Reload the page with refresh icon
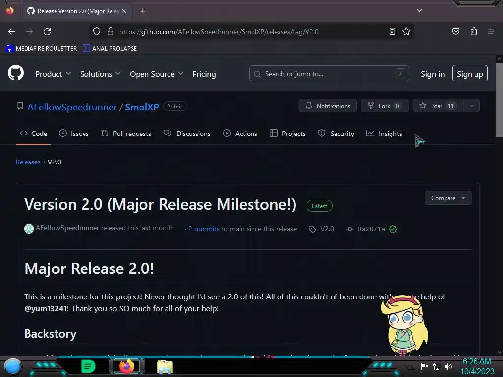The width and height of the screenshot is (503, 377). coord(47,32)
